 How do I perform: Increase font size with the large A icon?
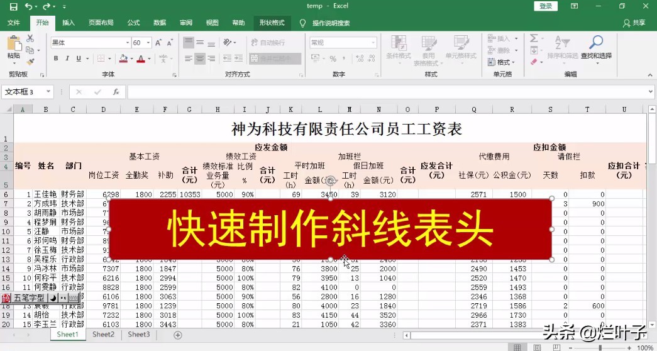[158, 43]
